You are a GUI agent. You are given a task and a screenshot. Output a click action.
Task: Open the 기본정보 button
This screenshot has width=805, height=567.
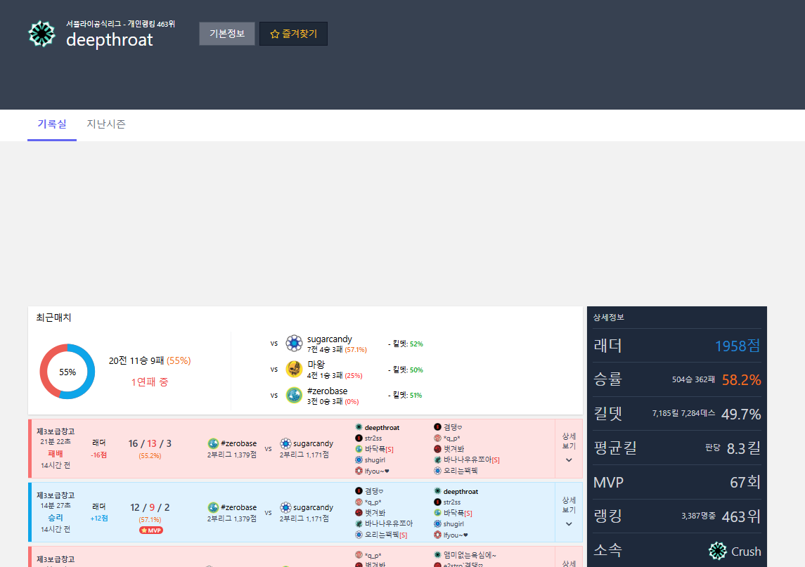coord(226,34)
